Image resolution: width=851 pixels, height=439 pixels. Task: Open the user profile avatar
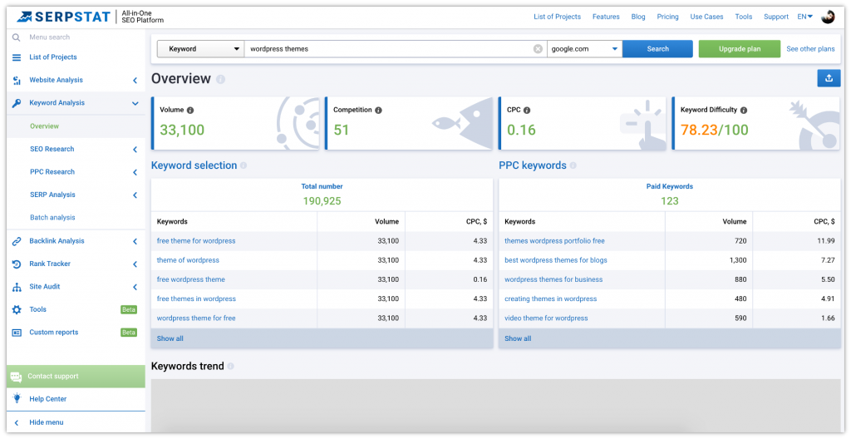pos(828,17)
